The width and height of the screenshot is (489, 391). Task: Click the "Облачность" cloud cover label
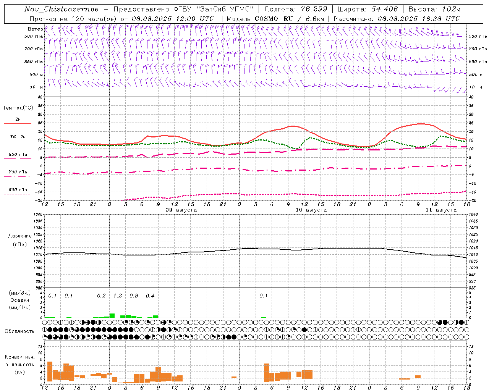pos(19,331)
